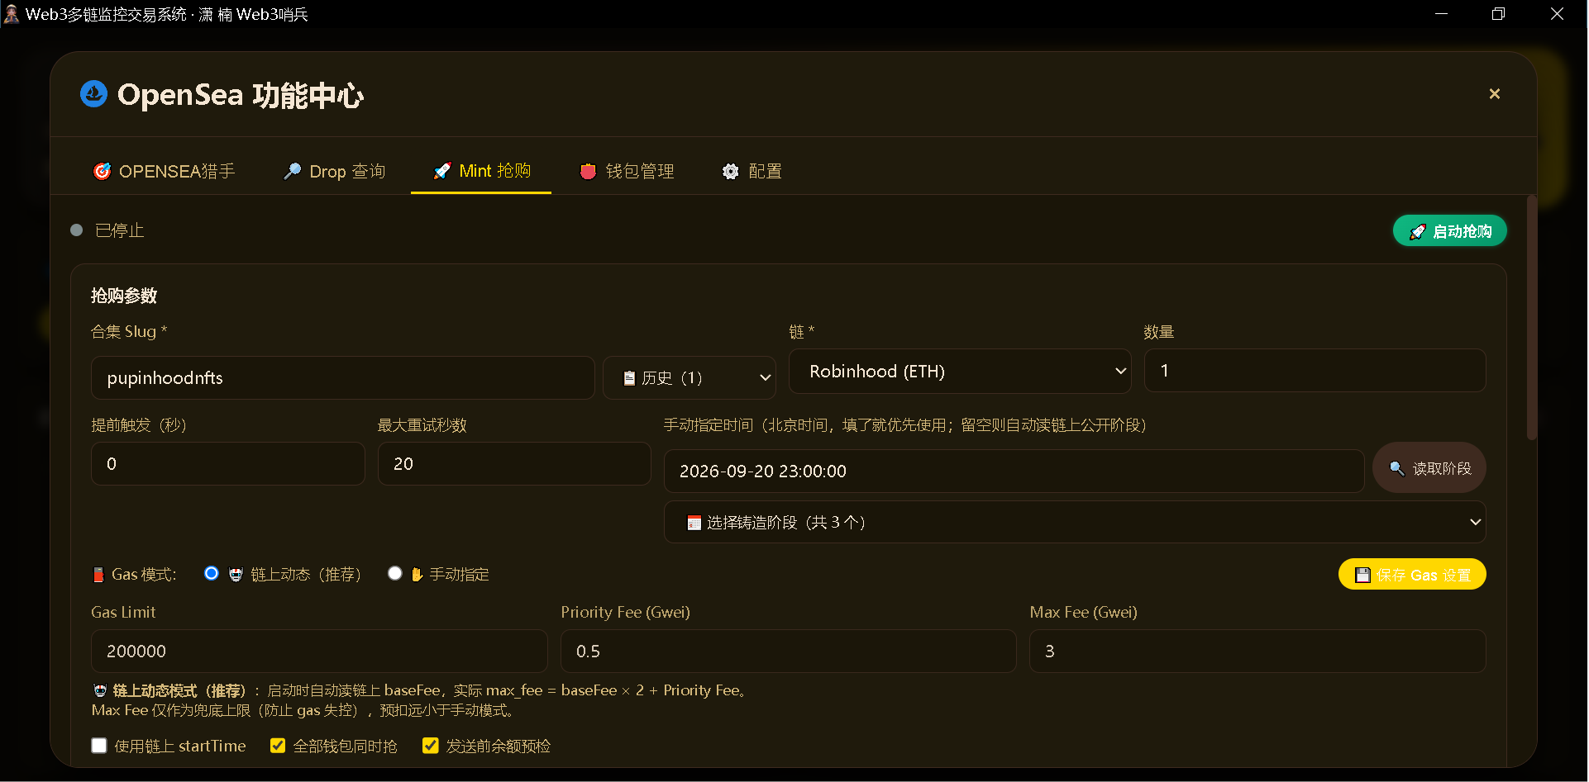Image resolution: width=1589 pixels, height=782 pixels.
Task: Choose the 手动指定 gas mode radio
Action: pyautogui.click(x=395, y=574)
